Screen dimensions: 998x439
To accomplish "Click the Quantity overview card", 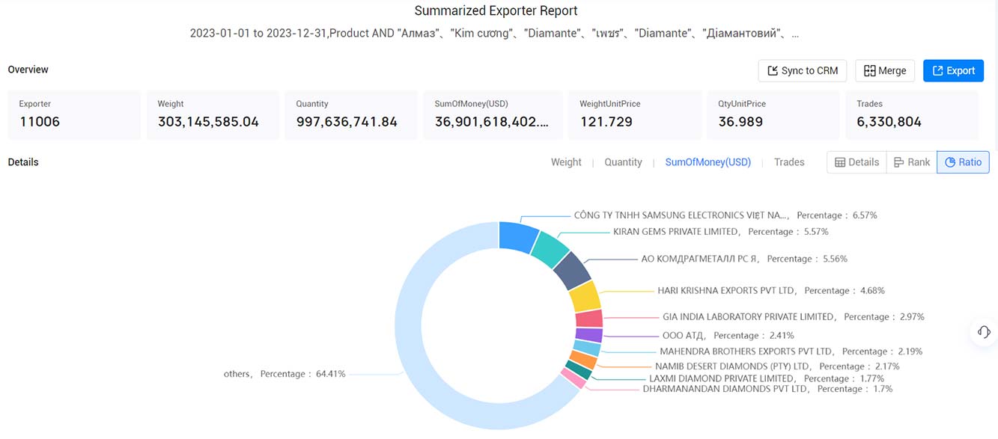I will (x=351, y=115).
